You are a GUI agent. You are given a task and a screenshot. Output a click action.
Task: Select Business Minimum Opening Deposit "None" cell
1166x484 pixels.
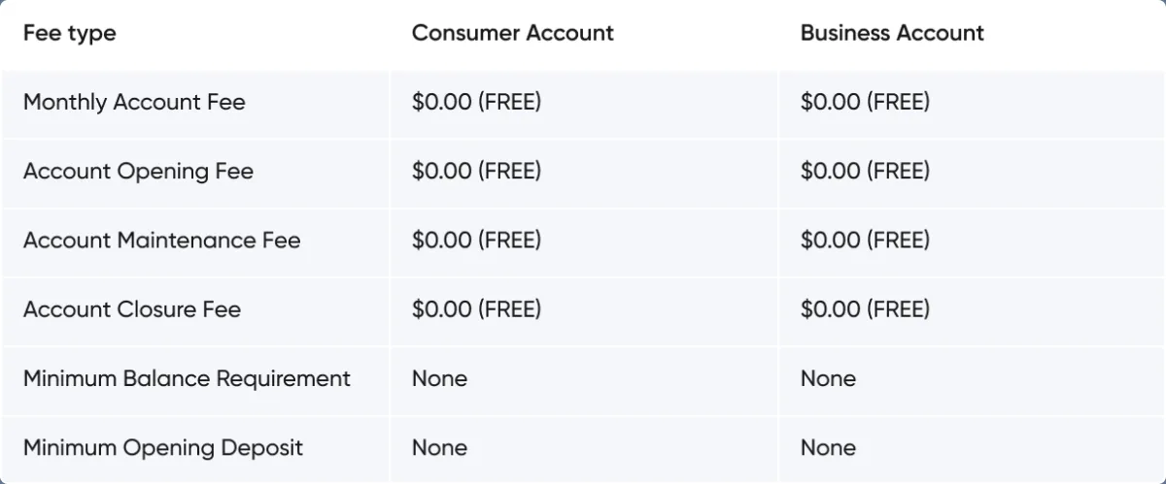pos(828,448)
